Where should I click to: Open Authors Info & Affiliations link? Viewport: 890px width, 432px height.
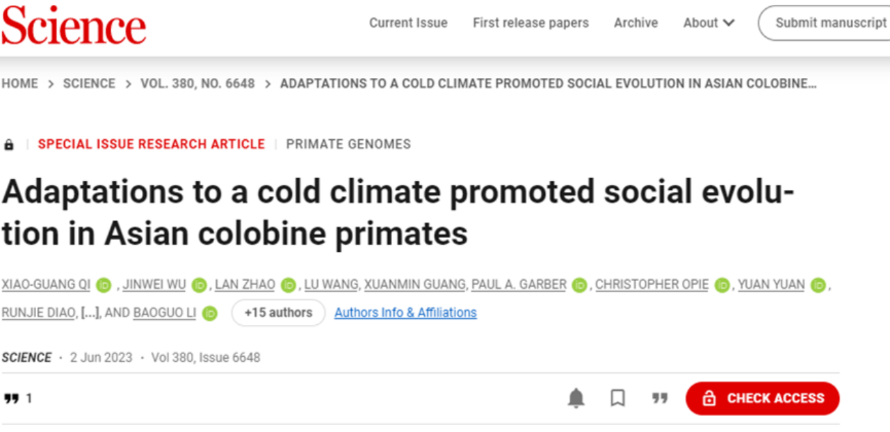click(405, 313)
